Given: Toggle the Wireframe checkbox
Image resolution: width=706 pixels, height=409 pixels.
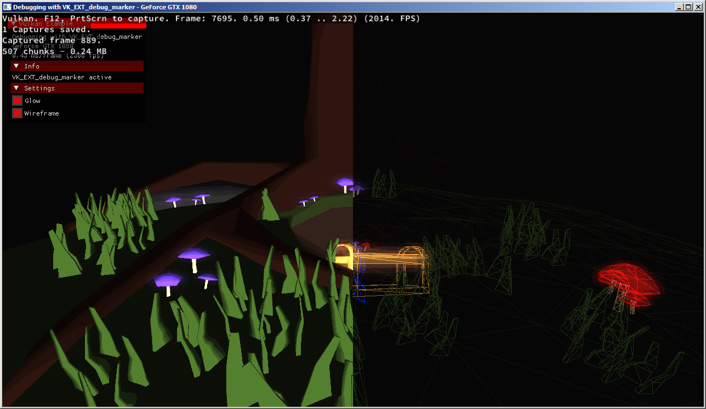Looking at the screenshot, I should pyautogui.click(x=17, y=113).
